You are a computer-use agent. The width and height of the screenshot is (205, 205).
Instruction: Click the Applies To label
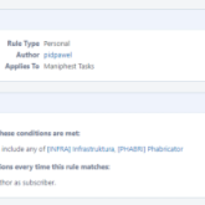click(23, 66)
